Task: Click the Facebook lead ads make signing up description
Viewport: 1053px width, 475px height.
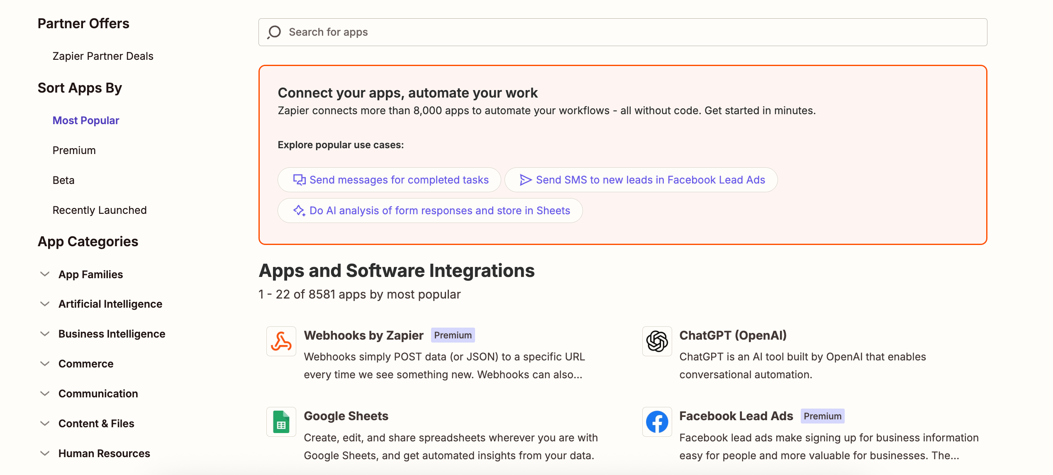Action: pos(829,446)
